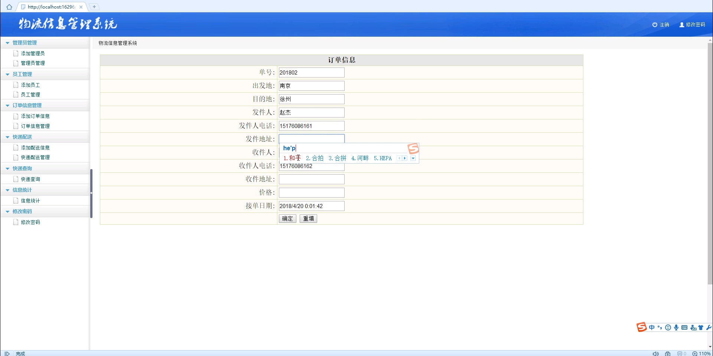Image resolution: width=713 pixels, height=356 pixels.
Task: Open IME toolbox wrench icon
Action: point(709,327)
